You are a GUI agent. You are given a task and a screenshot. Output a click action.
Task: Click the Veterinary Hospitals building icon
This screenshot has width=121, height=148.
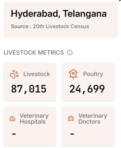(x=12, y=119)
